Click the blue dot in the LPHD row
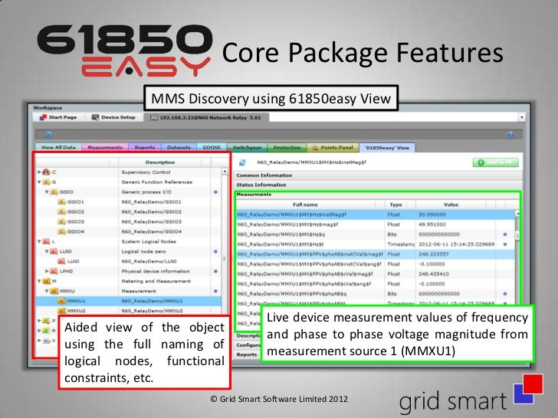This screenshot has height=418, width=558. pyautogui.click(x=215, y=271)
